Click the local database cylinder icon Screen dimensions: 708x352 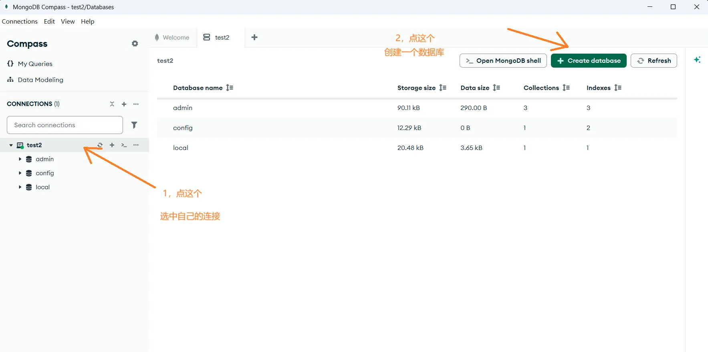pyautogui.click(x=29, y=187)
